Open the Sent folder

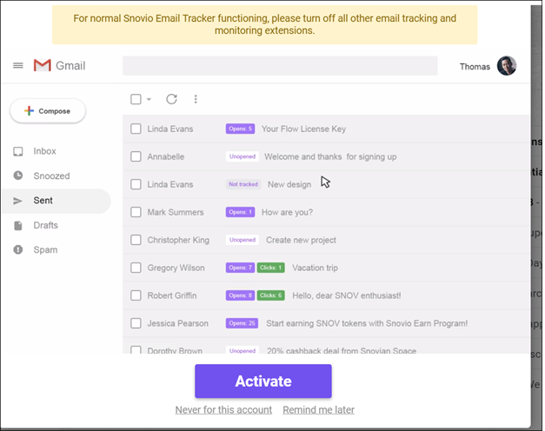pos(43,201)
